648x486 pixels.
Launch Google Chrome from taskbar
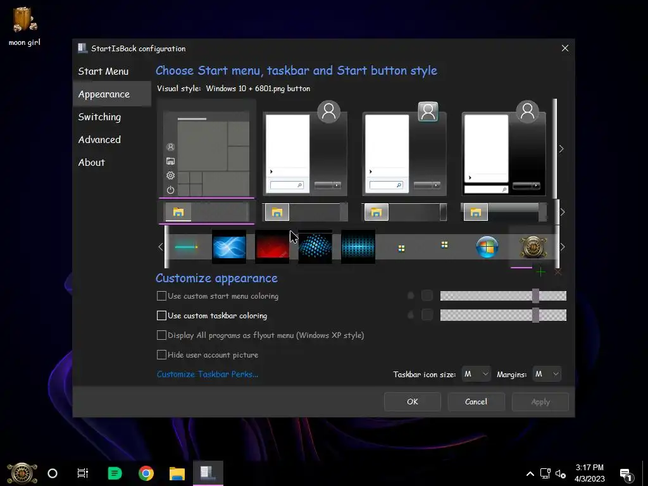click(146, 473)
